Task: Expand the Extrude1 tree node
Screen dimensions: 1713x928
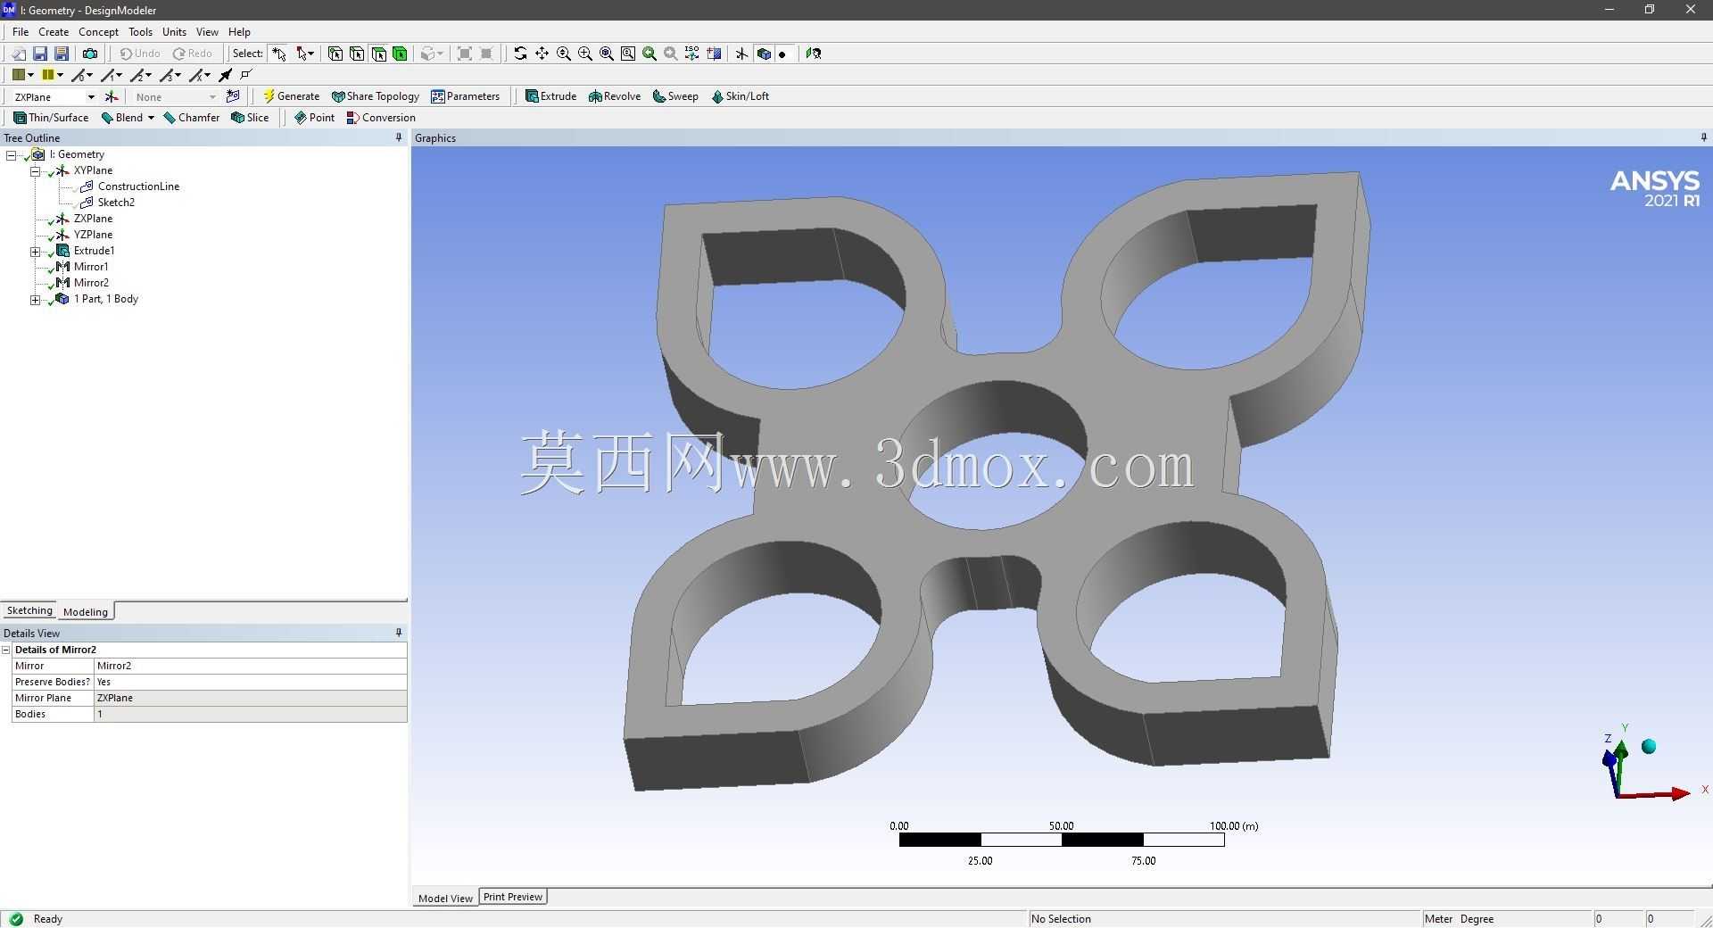Action: pyautogui.click(x=36, y=252)
